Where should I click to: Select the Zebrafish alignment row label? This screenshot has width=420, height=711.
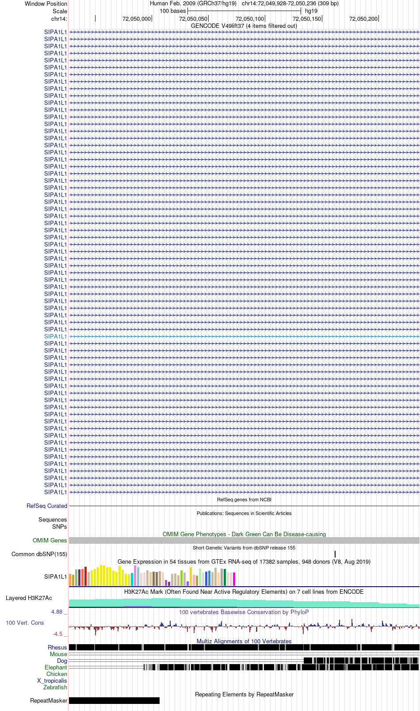coord(55,687)
